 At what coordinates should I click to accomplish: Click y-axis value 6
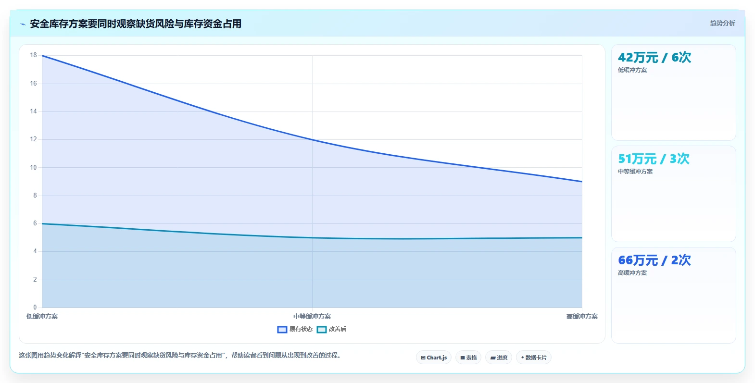click(35, 223)
